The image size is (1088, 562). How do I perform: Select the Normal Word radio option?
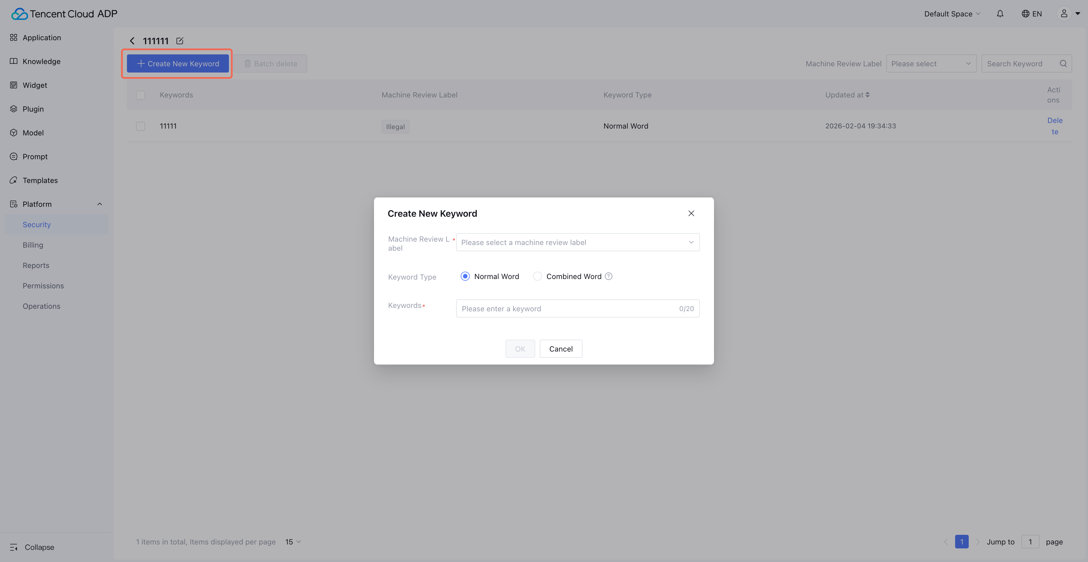[465, 276]
